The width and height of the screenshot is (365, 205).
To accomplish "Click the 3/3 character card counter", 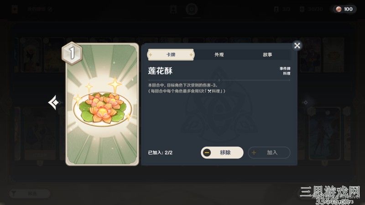I will pos(282,9).
